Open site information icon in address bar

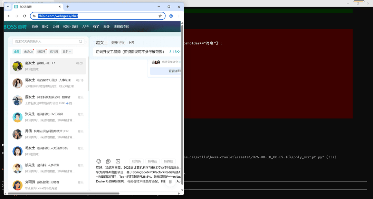pos(34,16)
